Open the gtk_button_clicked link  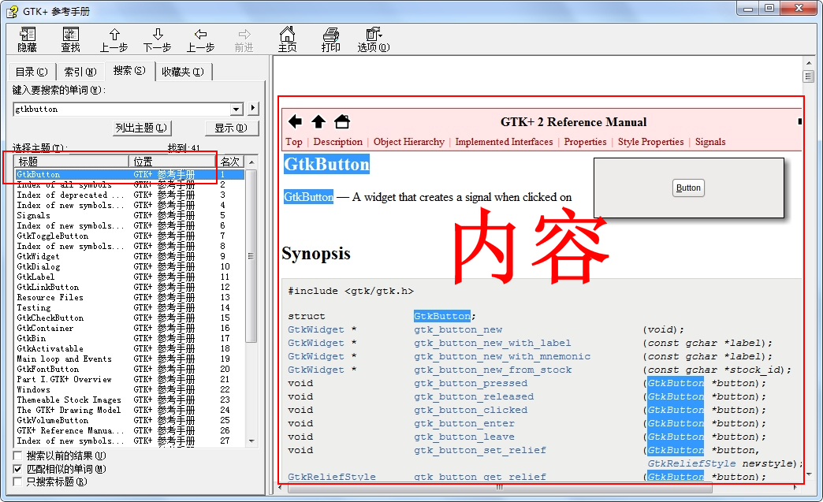471,410
